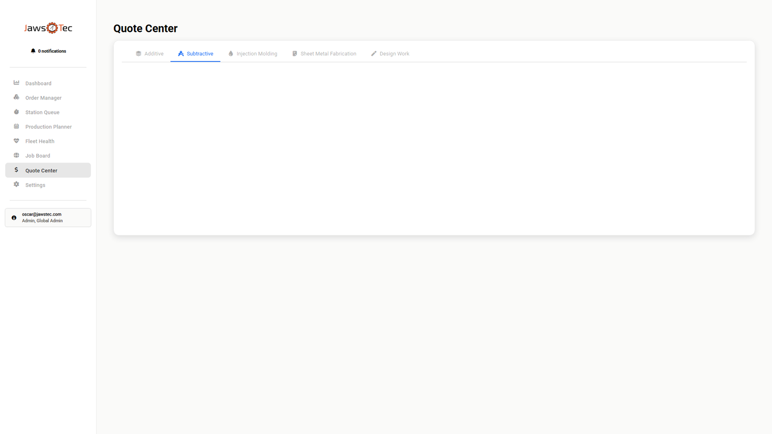Navigate to Production Planner
The height and width of the screenshot is (434, 772).
[48, 127]
